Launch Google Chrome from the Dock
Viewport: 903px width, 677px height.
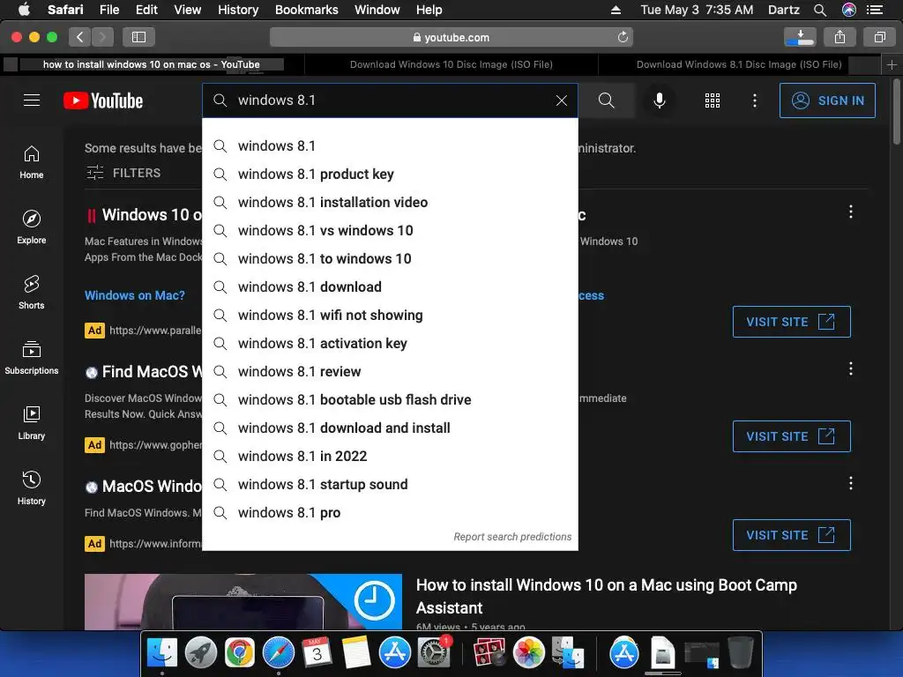240,653
